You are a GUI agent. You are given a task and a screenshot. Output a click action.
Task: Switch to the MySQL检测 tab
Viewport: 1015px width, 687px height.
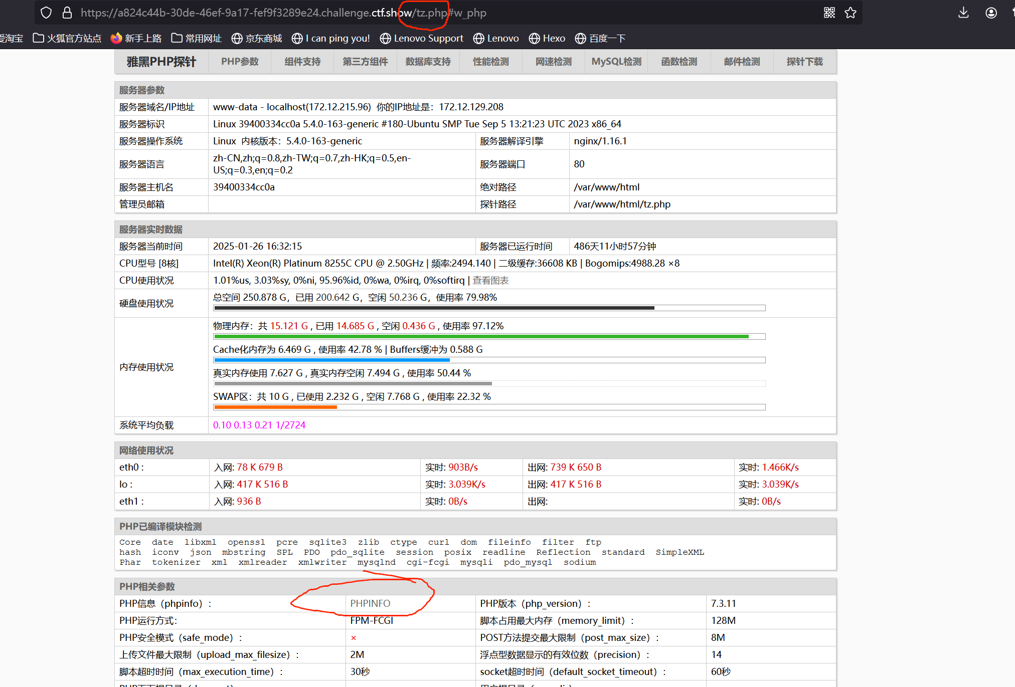616,62
